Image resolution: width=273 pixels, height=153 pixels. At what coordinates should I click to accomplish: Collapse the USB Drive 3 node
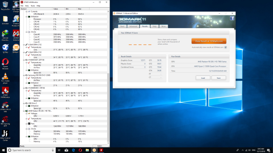[x=24, y=103]
